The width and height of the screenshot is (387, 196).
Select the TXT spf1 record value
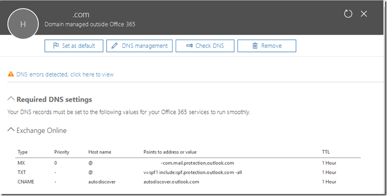(x=193, y=172)
